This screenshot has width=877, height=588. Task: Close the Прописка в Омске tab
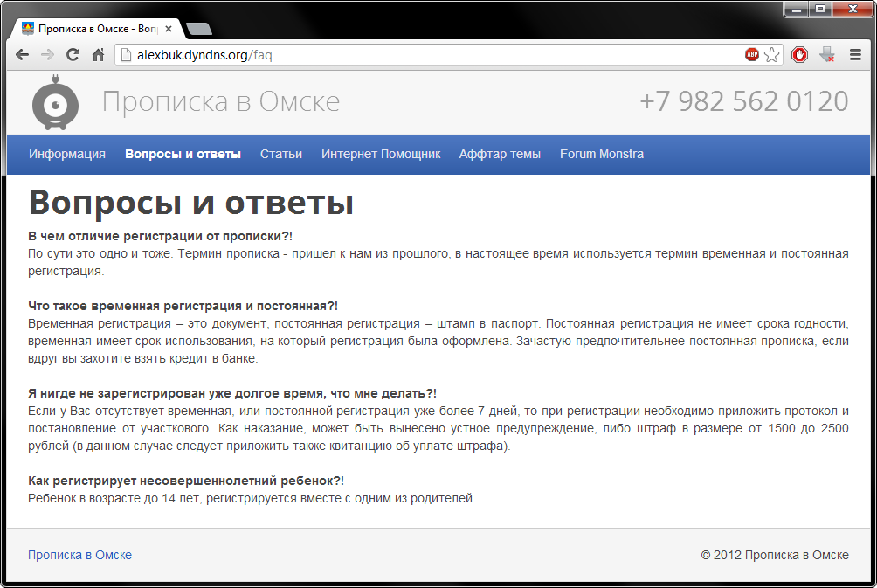pyautogui.click(x=169, y=29)
